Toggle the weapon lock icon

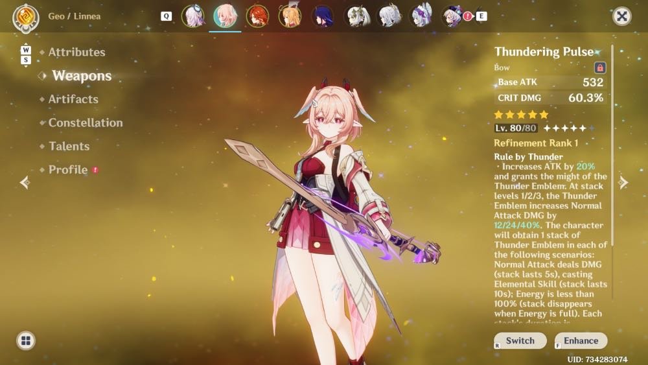[x=600, y=67]
